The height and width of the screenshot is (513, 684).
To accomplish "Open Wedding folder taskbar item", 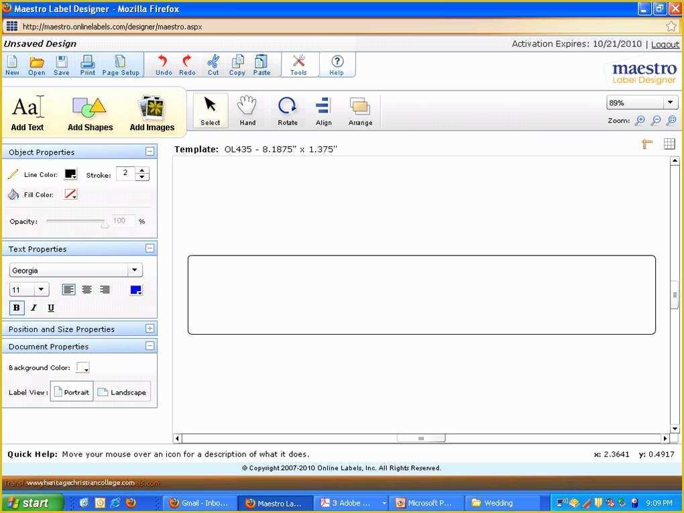I will click(502, 503).
